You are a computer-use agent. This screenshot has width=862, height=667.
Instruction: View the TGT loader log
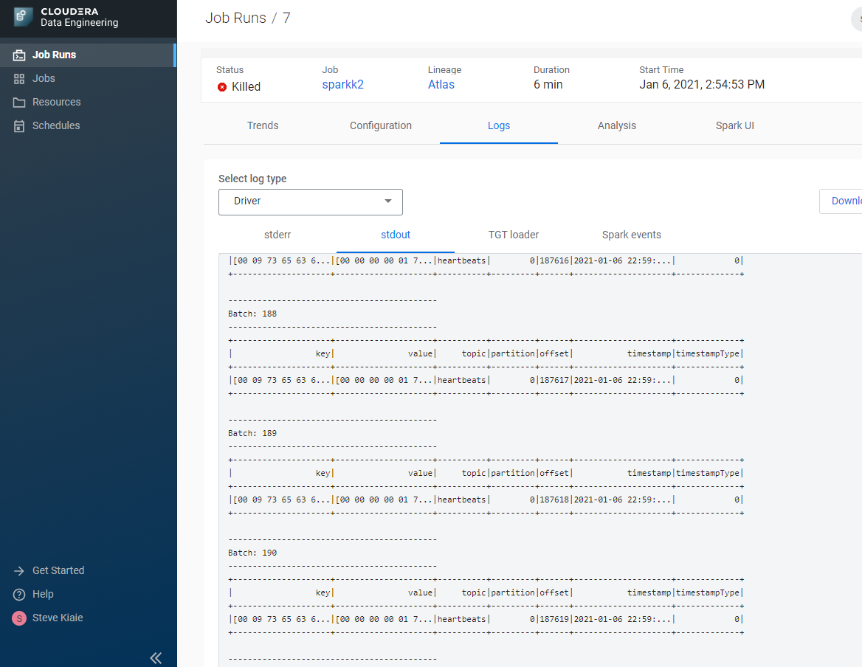(x=514, y=235)
